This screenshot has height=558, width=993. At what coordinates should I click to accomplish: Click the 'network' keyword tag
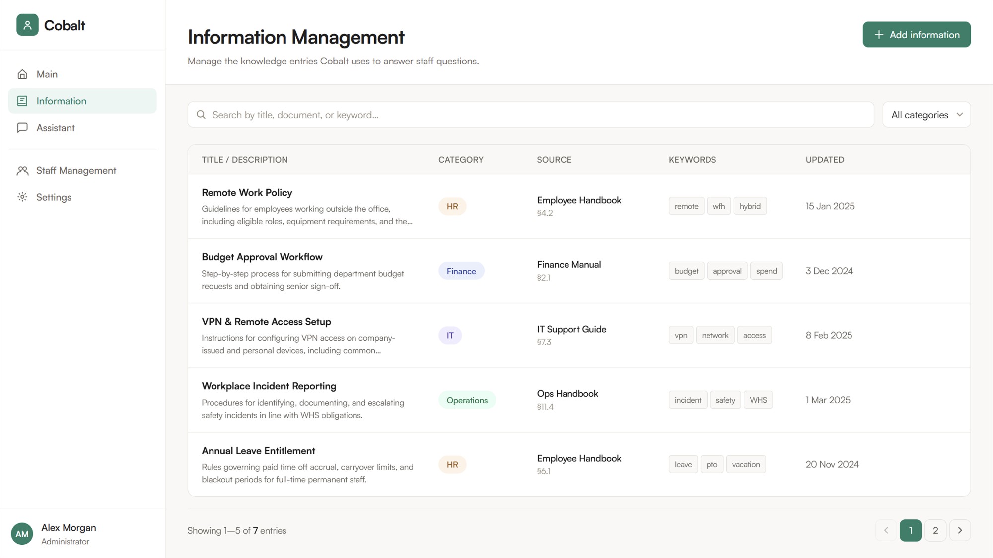click(x=715, y=335)
